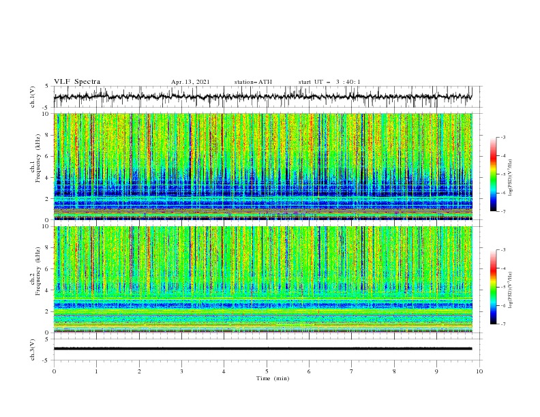Click time axis tick label "7"
540x417 pixels.
coord(352,371)
